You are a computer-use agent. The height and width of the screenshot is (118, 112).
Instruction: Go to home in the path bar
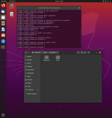click(45, 52)
